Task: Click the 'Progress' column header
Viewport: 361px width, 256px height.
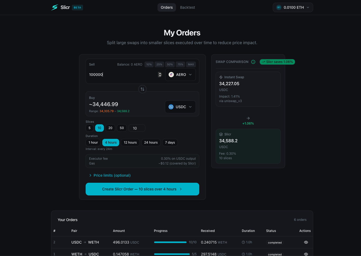Action: click(161, 231)
